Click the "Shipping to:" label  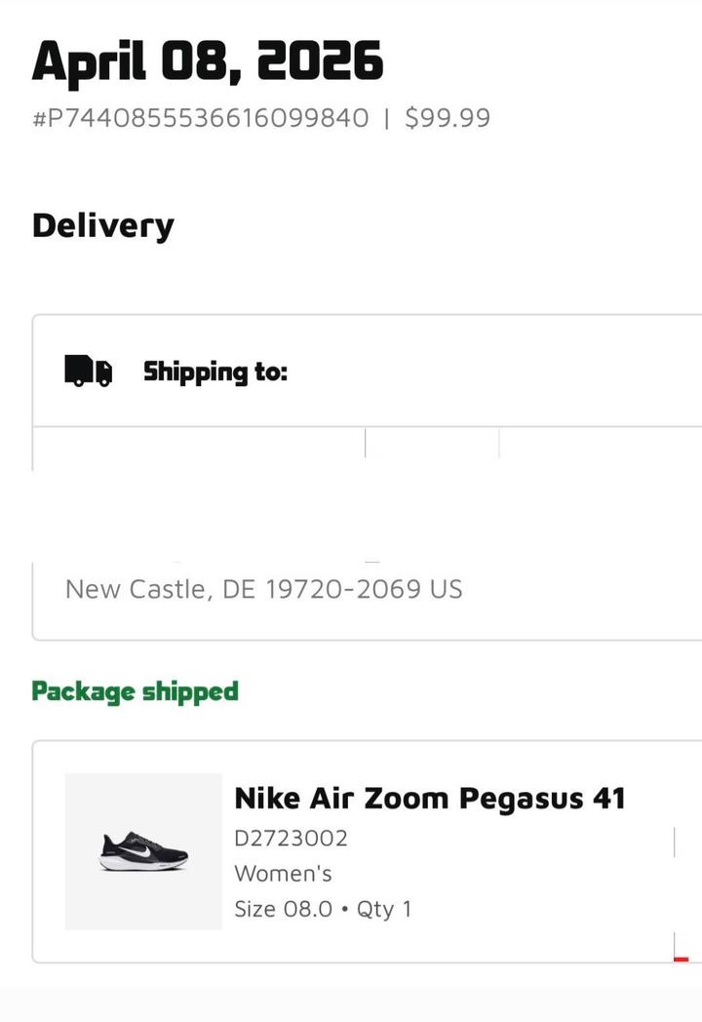(215, 372)
